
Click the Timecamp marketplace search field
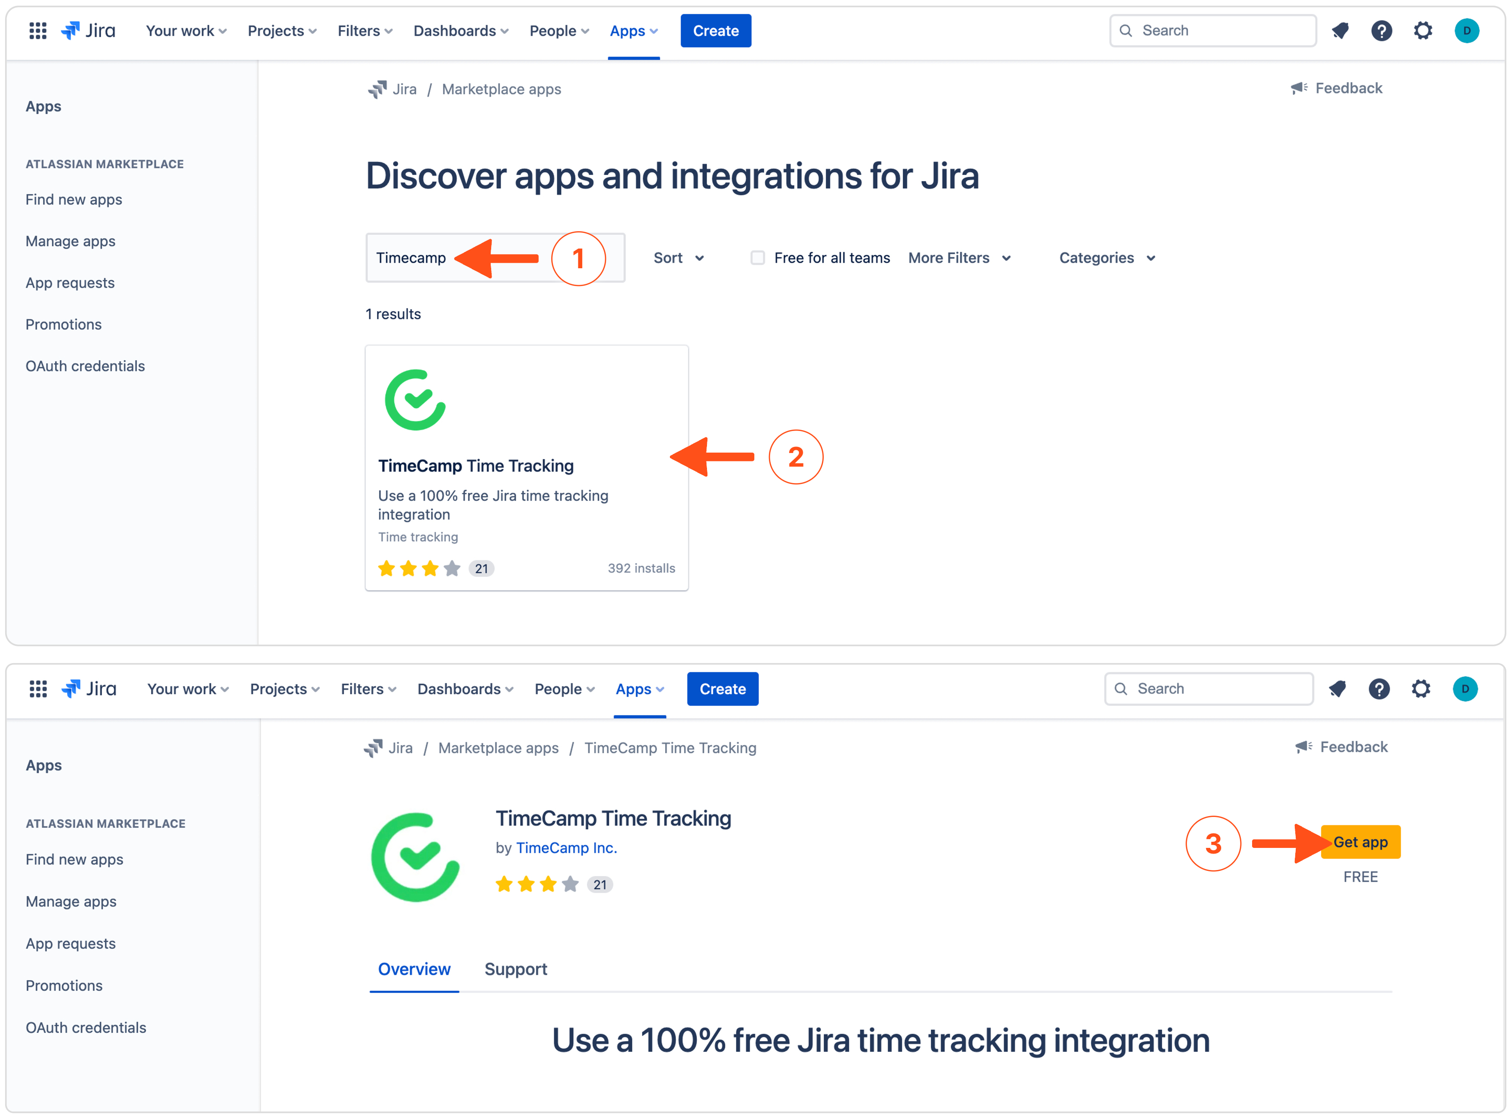point(411,258)
